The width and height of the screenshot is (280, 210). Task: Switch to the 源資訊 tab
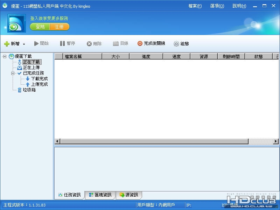129,195
